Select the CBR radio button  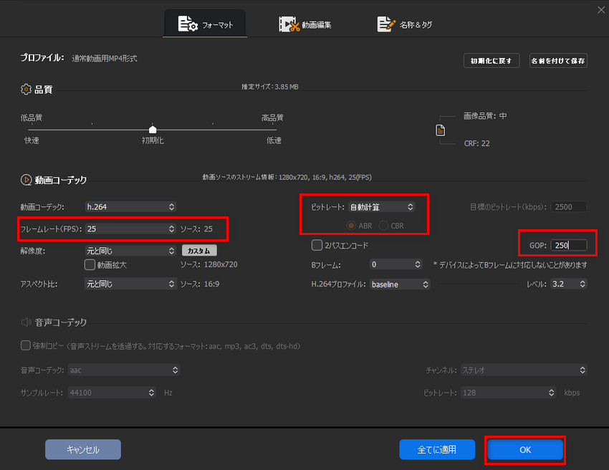[383, 226]
